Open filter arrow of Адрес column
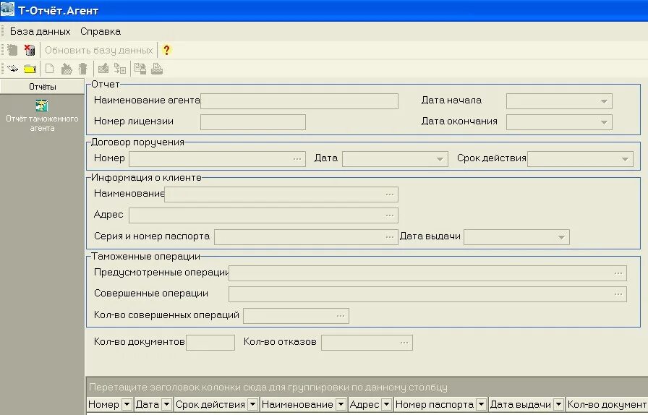648x415 pixels. [386, 404]
